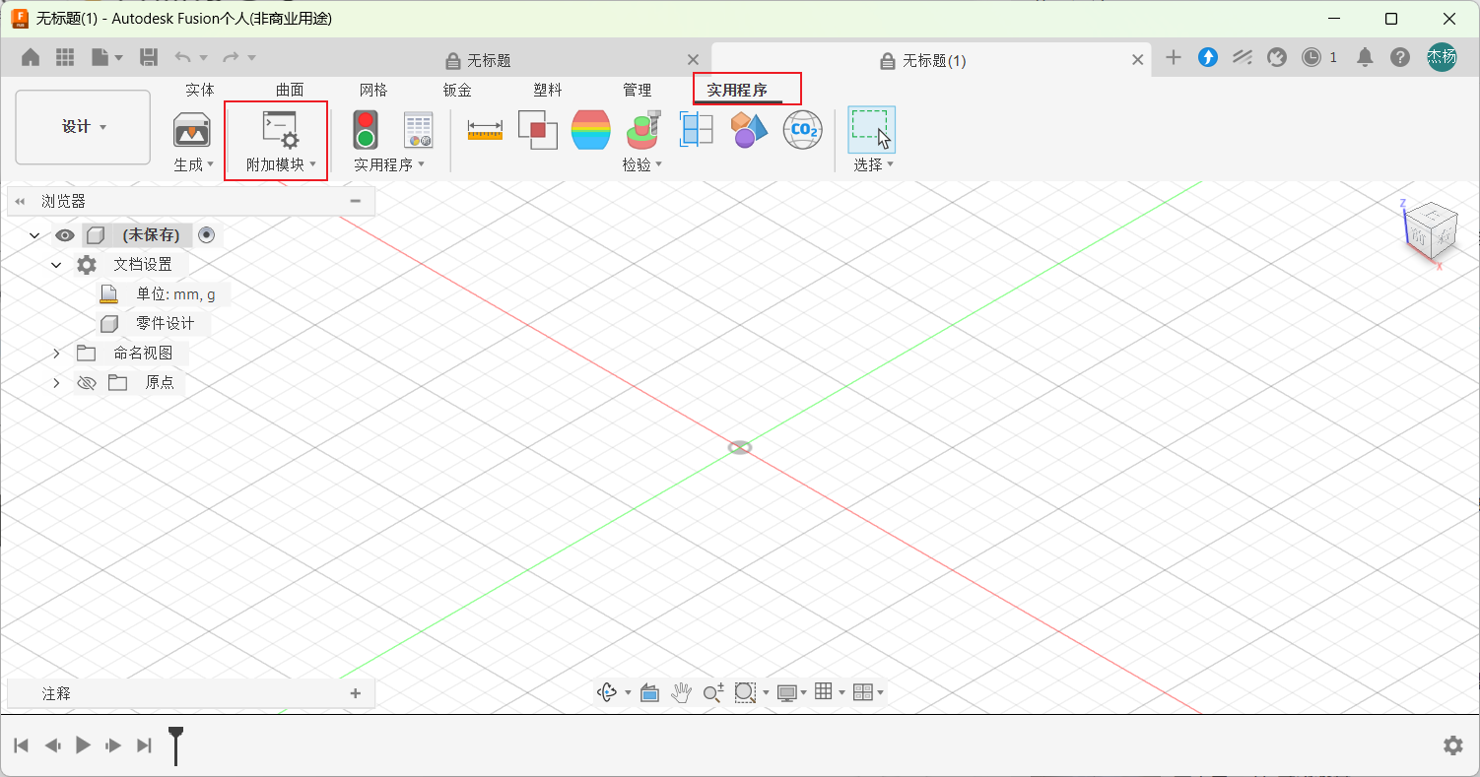Collapse the 文档设置 tree node
The image size is (1480, 777).
[56, 265]
